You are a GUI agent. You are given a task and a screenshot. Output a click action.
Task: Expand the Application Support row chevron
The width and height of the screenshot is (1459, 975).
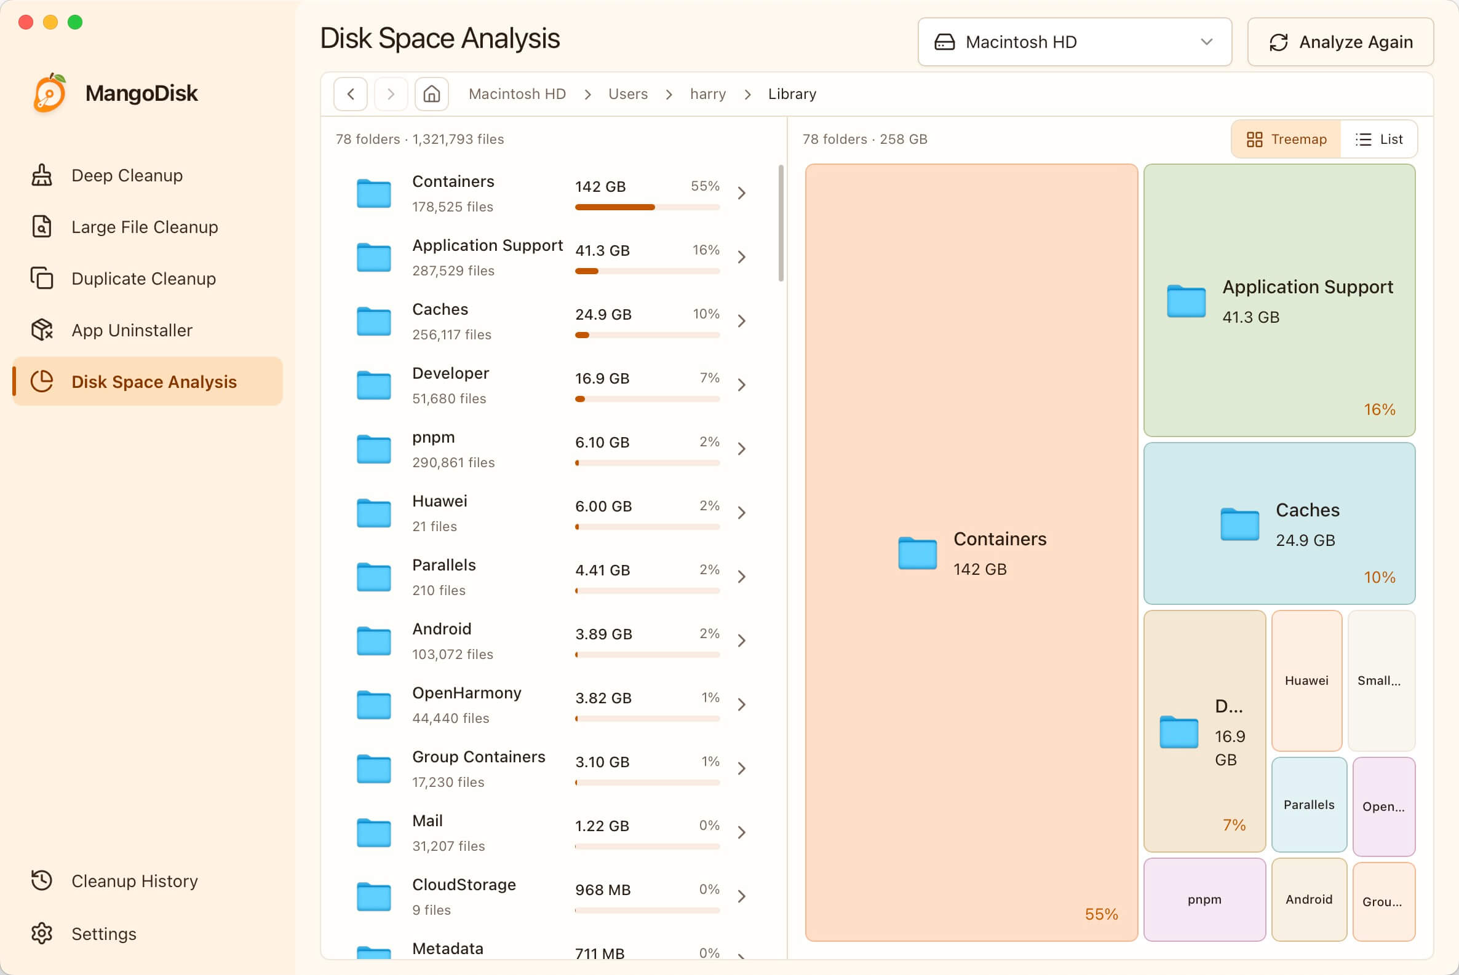pos(742,258)
